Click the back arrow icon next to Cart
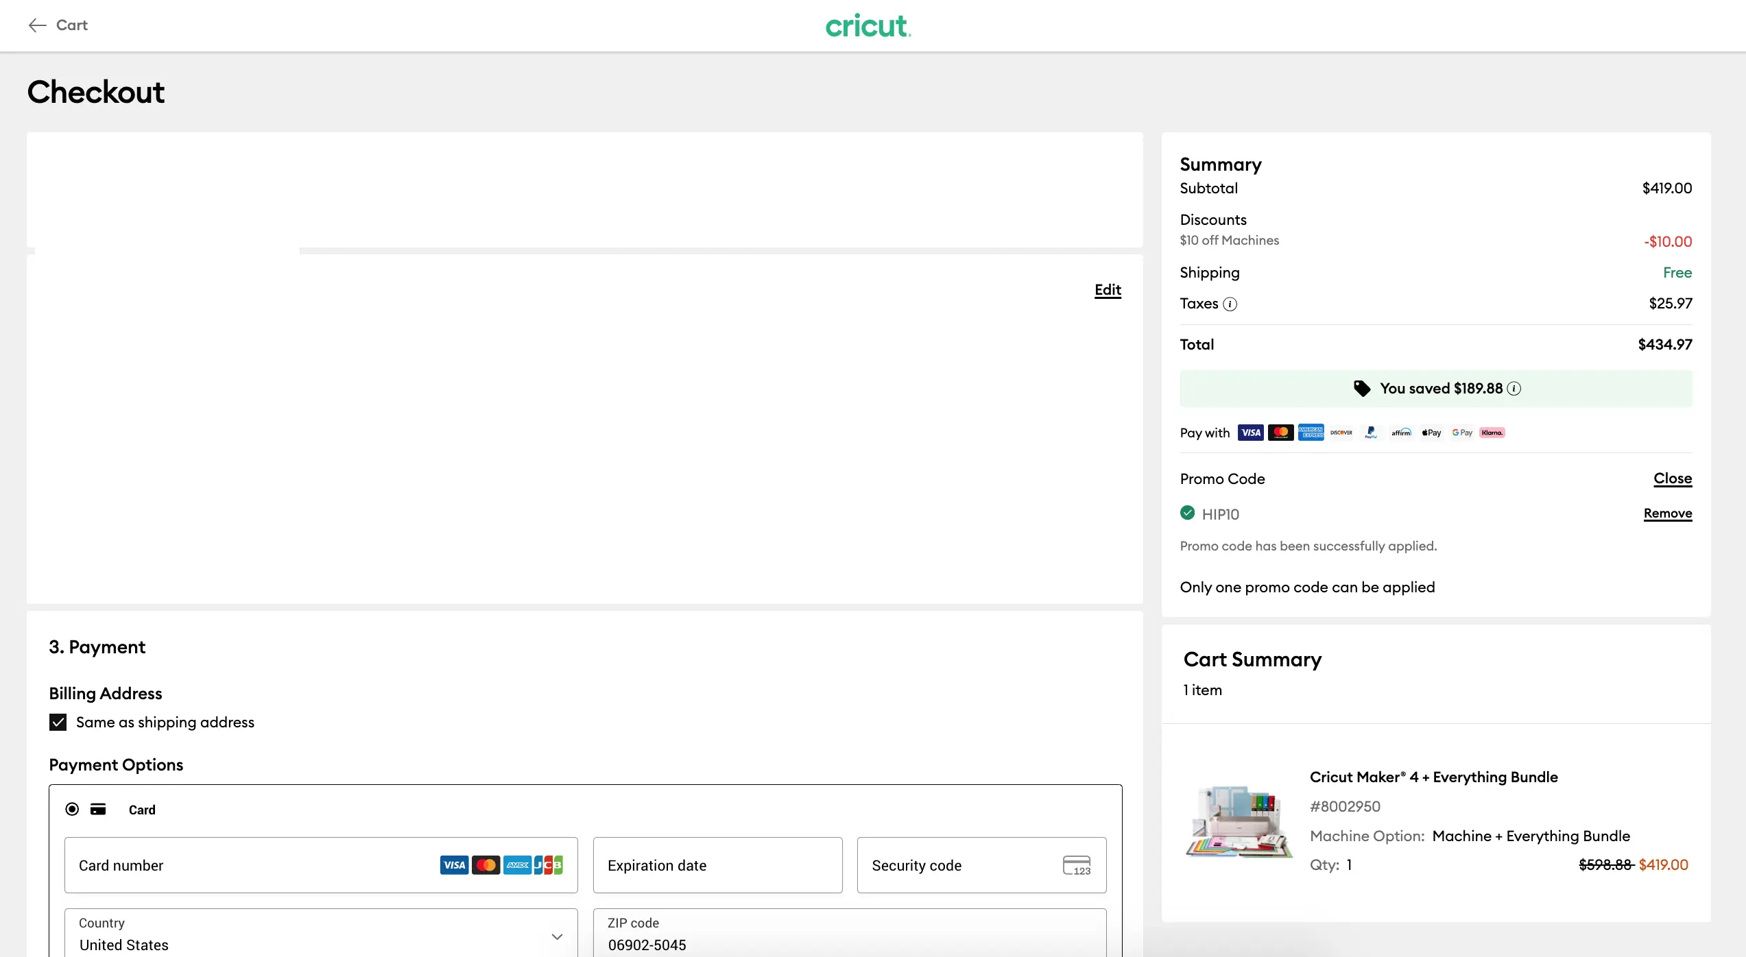 pos(37,25)
